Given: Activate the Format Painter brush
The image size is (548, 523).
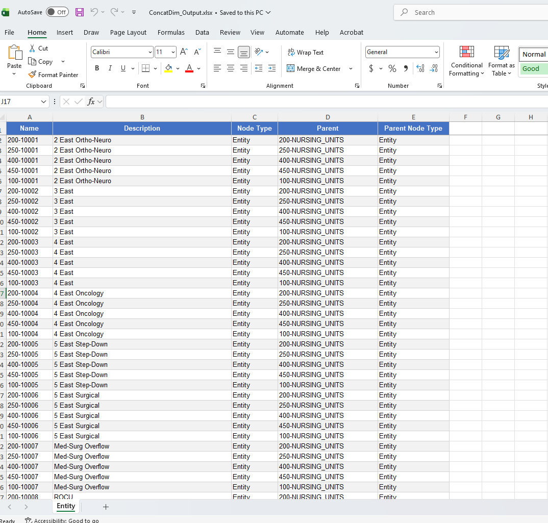Looking at the screenshot, I should (x=32, y=74).
